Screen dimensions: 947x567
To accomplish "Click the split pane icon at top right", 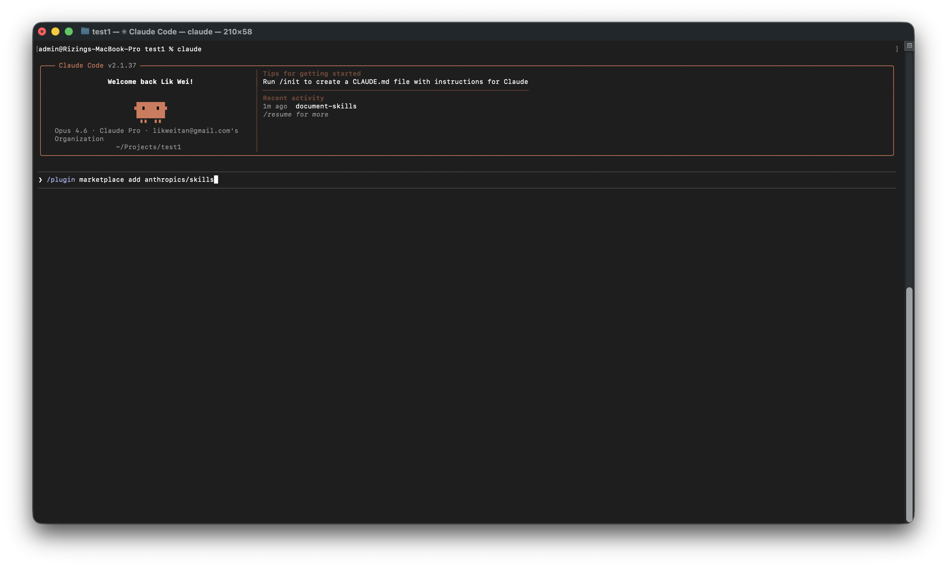I will click(x=909, y=45).
